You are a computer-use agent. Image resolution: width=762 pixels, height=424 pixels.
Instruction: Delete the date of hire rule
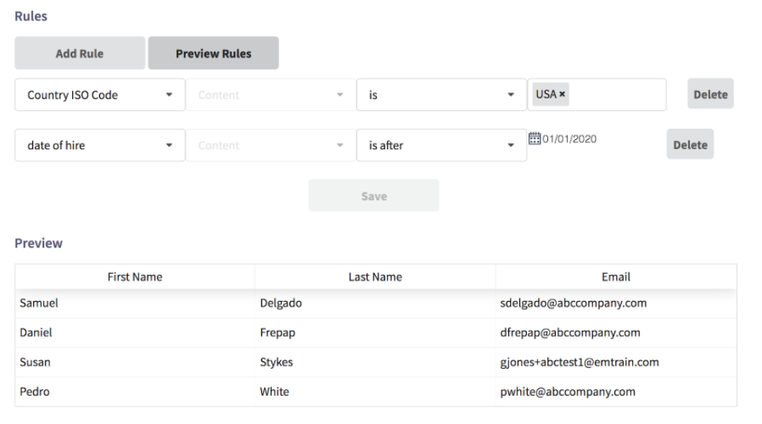pos(690,144)
